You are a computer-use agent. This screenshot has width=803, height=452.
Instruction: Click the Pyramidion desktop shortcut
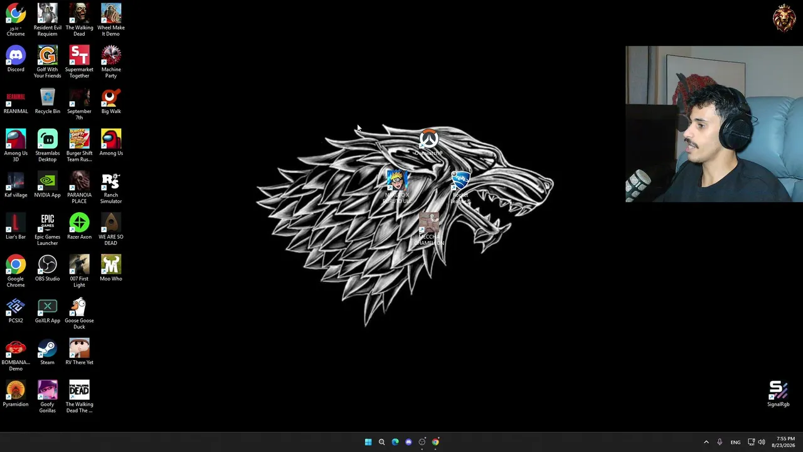[x=16, y=394]
